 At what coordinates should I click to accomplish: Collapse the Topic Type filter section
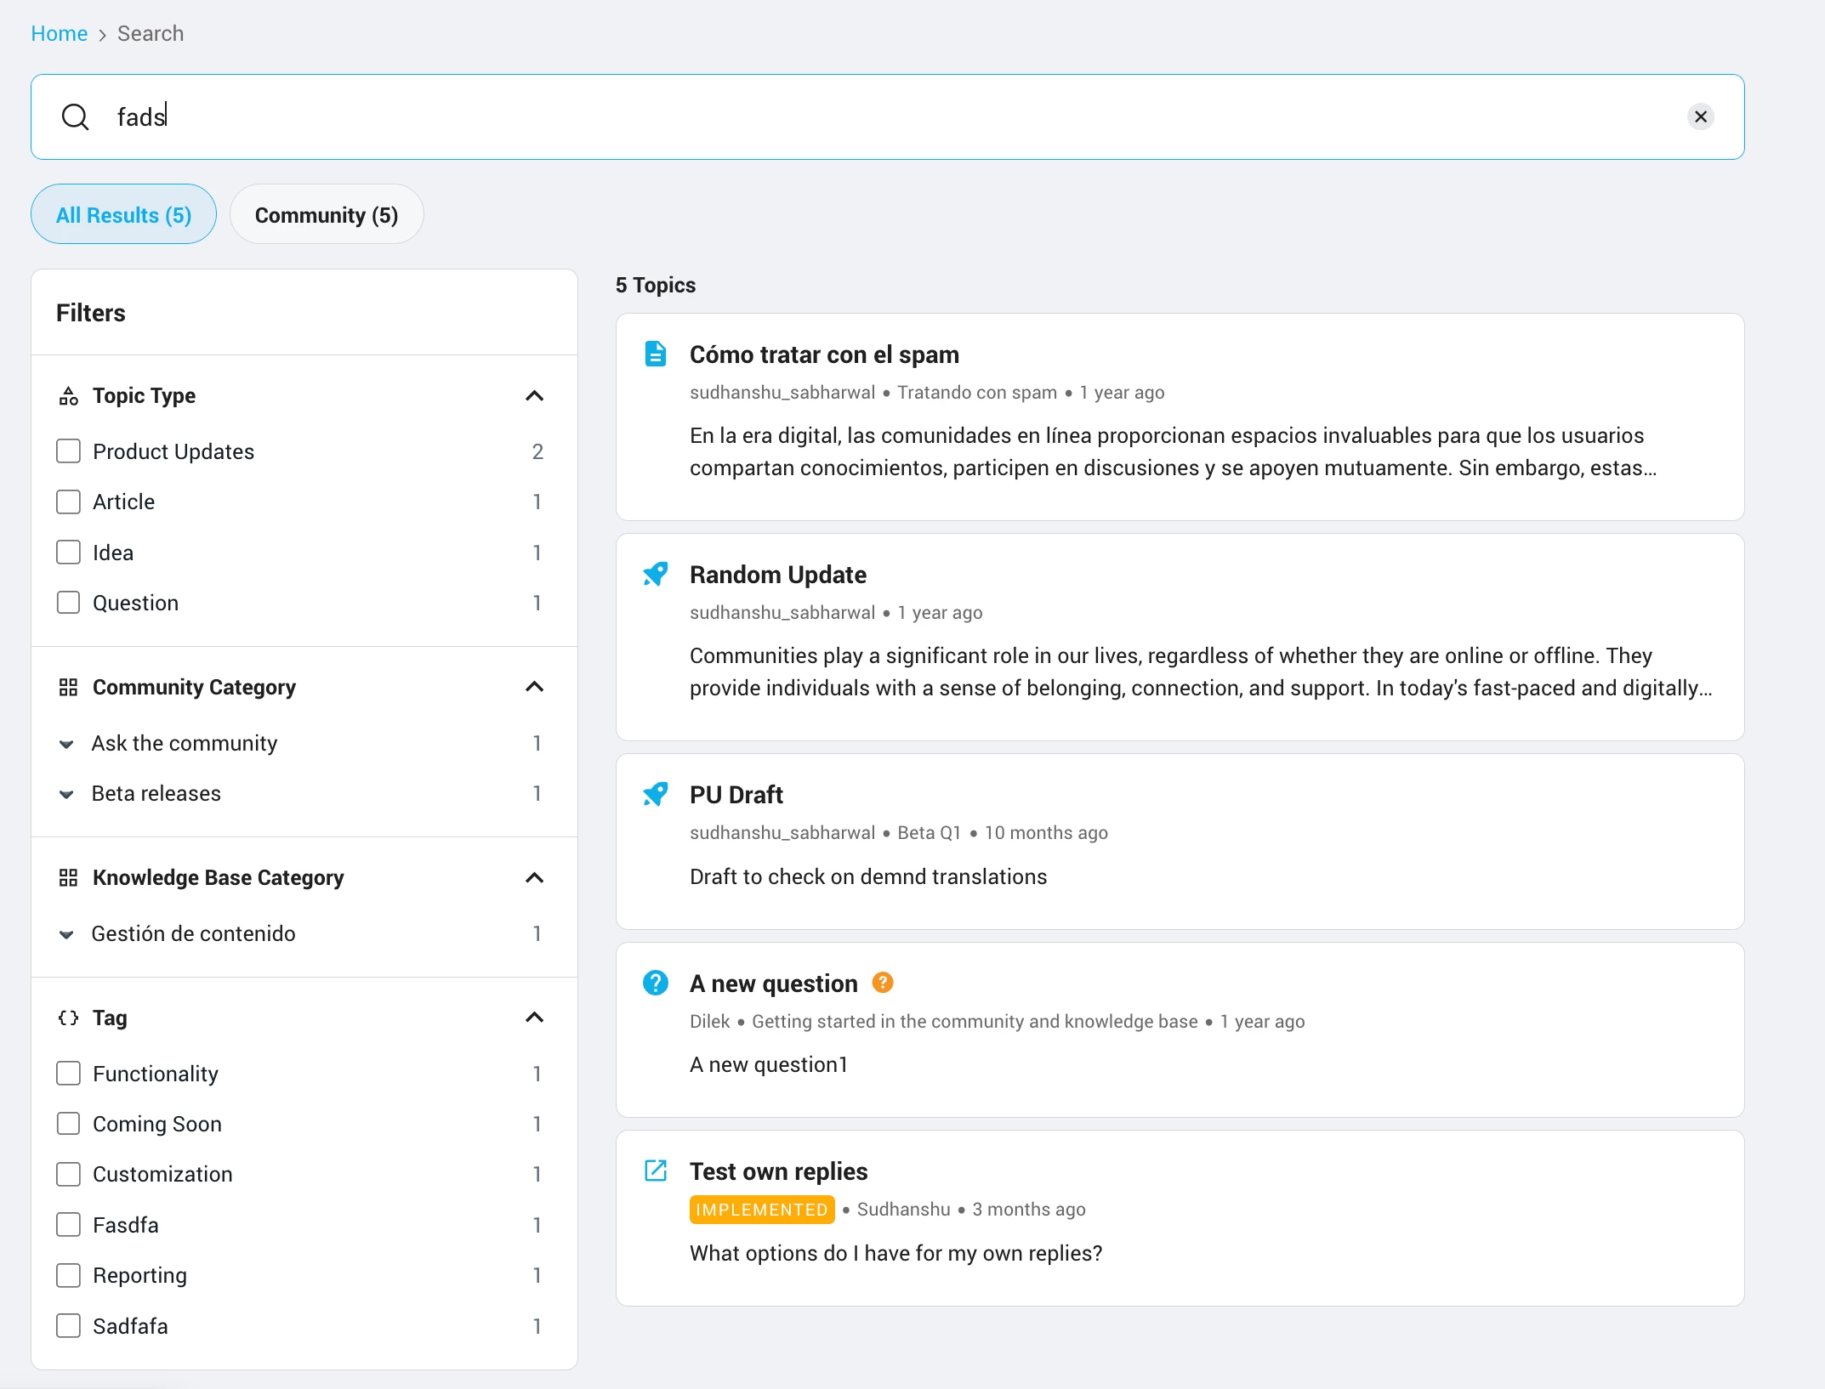[534, 395]
